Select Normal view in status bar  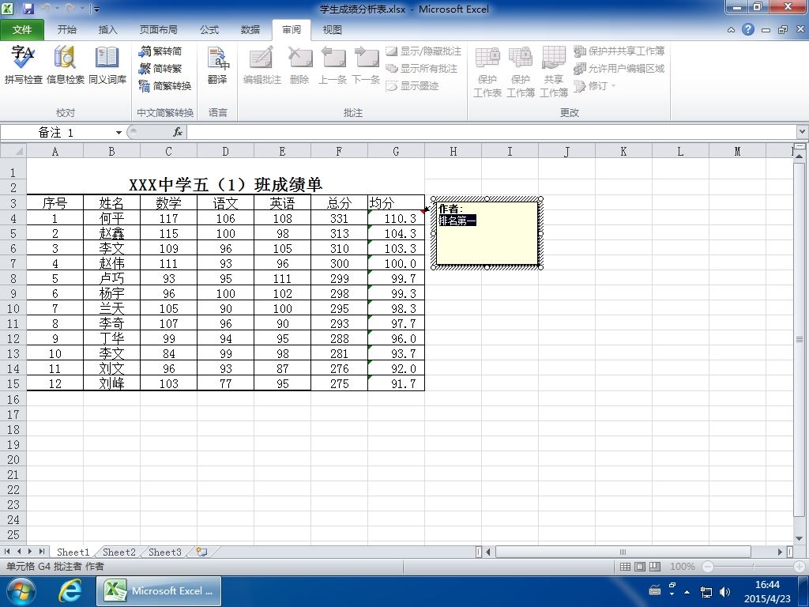tap(625, 567)
